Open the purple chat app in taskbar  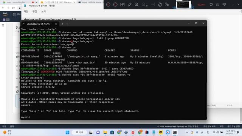[x=98, y=132]
